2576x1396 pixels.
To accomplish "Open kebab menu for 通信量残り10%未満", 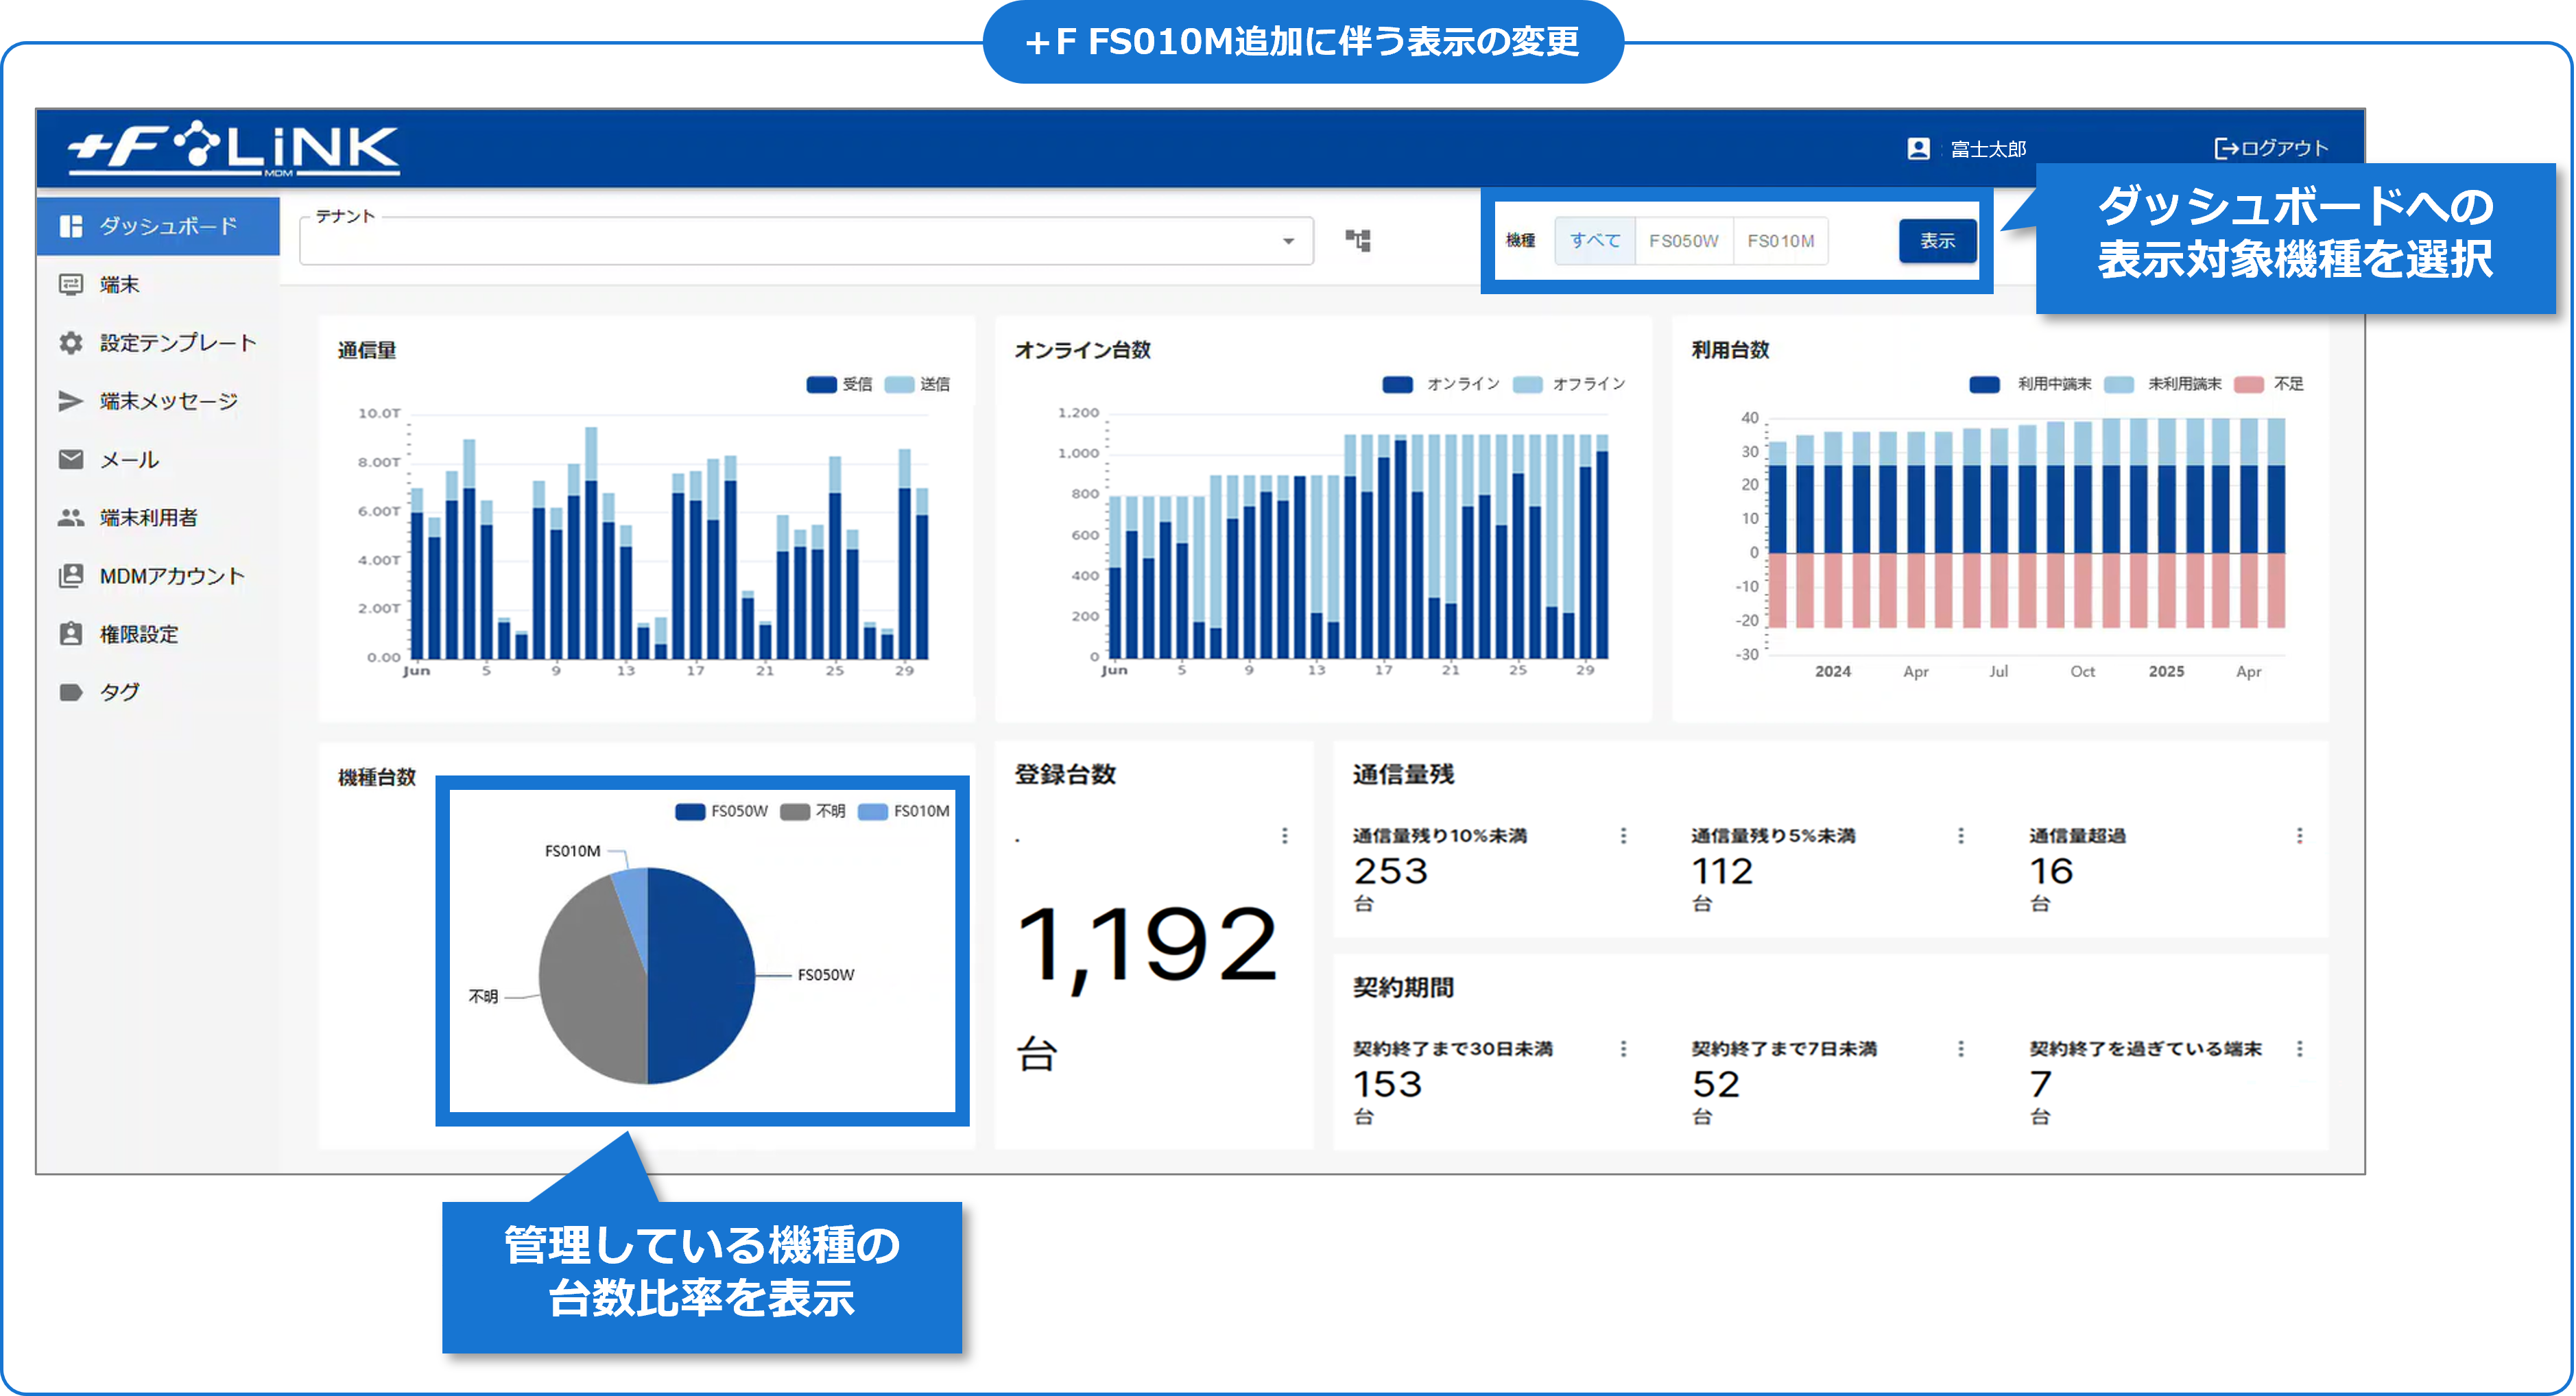I will [x=1623, y=835].
